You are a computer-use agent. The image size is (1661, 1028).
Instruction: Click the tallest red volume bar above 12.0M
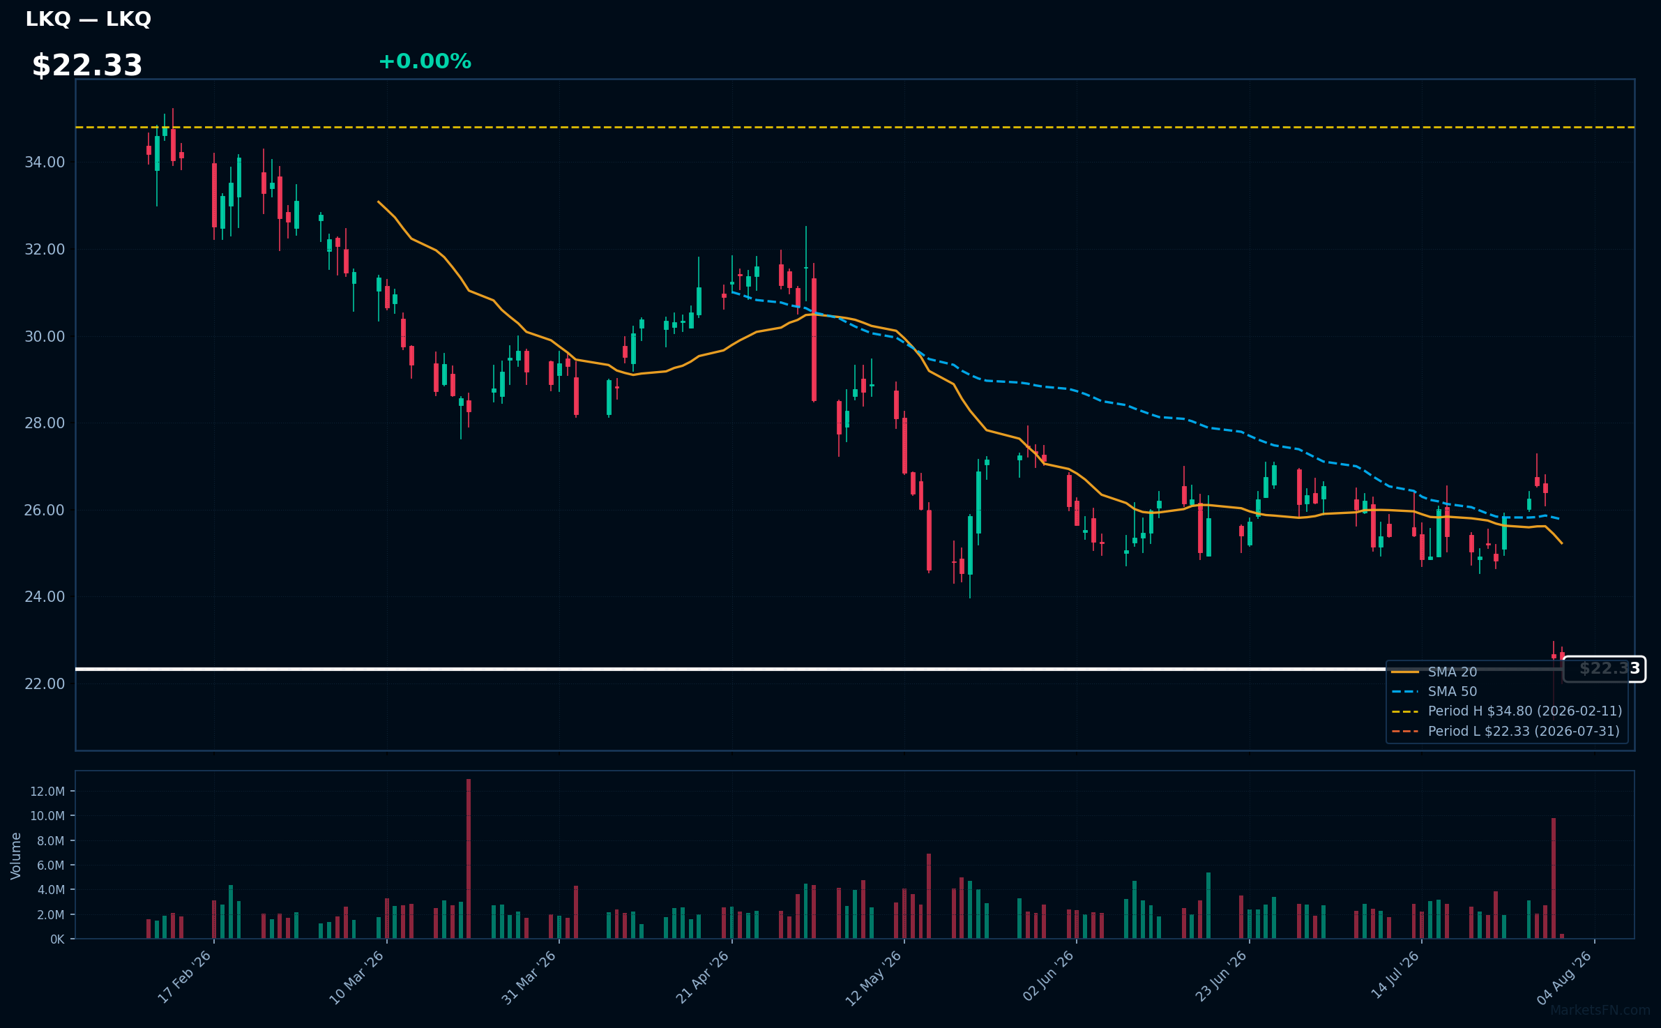[469, 859]
